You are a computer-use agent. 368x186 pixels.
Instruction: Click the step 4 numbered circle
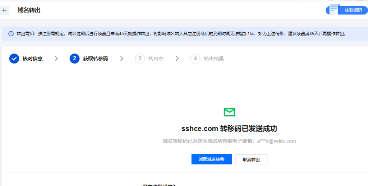tap(195, 59)
